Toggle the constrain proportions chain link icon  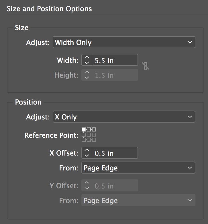pyautogui.click(x=146, y=66)
